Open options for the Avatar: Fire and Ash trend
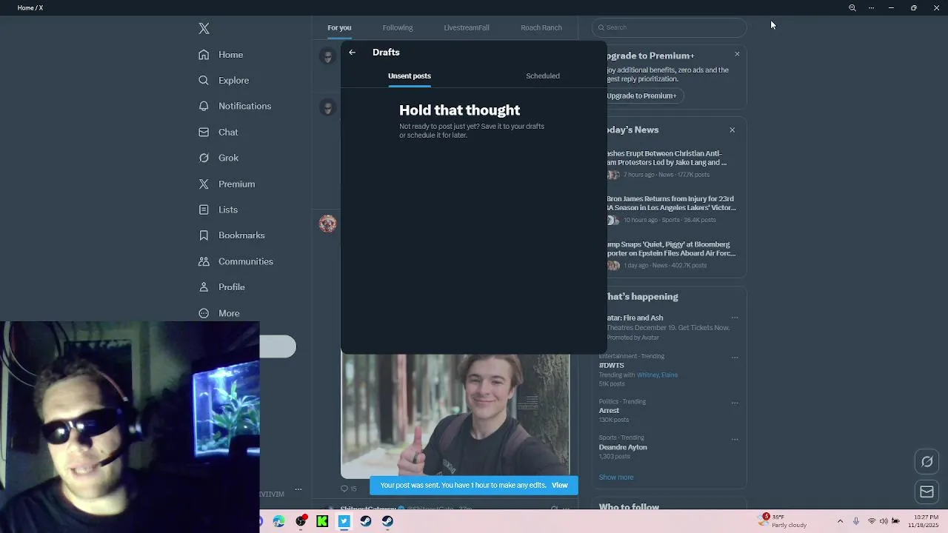 (735, 318)
